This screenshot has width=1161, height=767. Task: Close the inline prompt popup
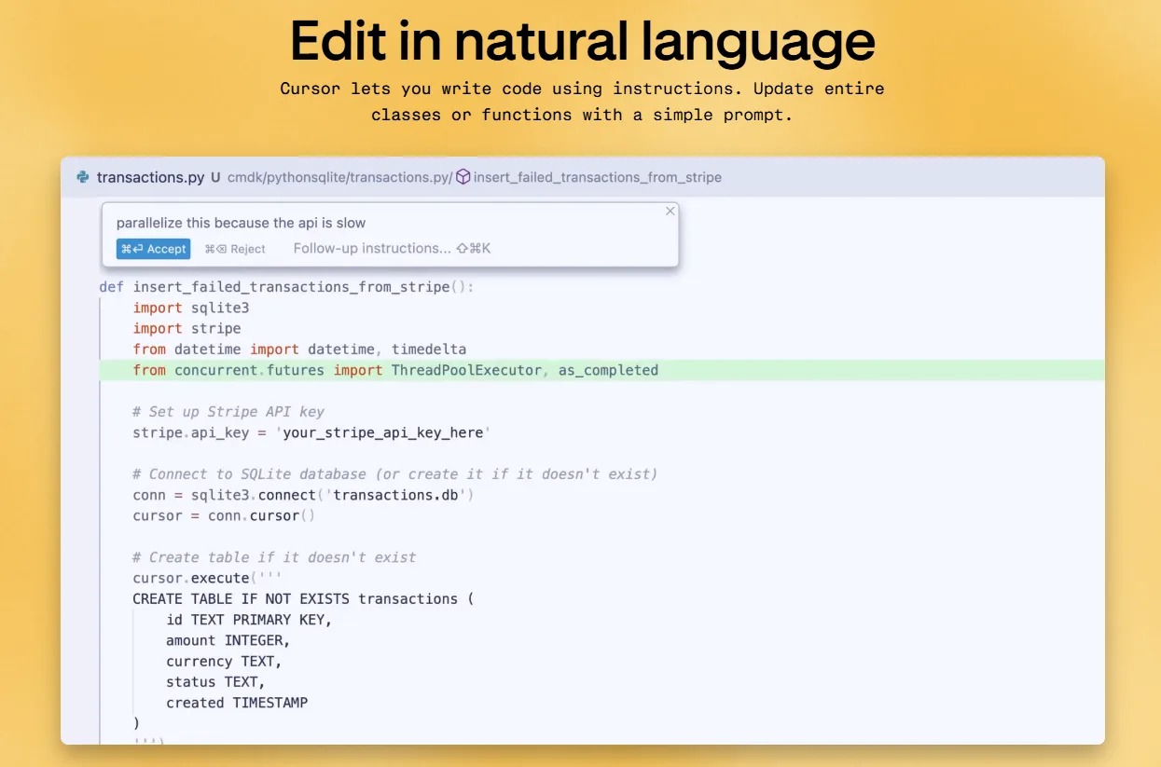670,212
